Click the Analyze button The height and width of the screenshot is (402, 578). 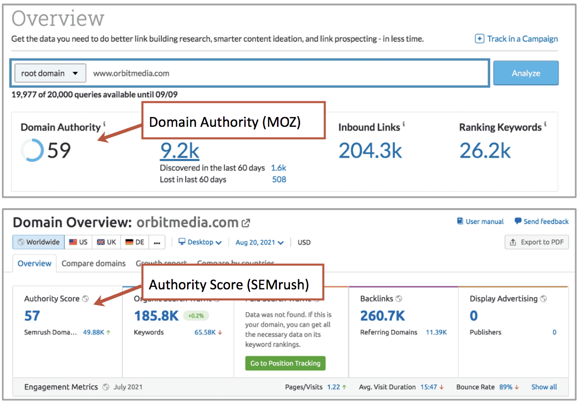[526, 73]
